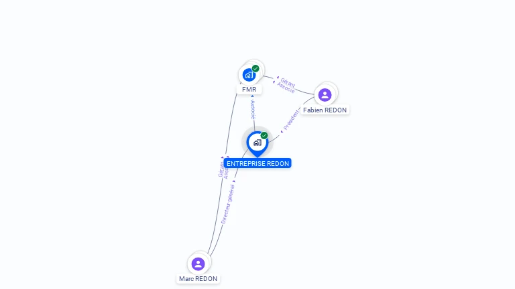Image resolution: width=515 pixels, height=289 pixels.
Task: Select the FMR company building icon
Action: [x=249, y=75]
